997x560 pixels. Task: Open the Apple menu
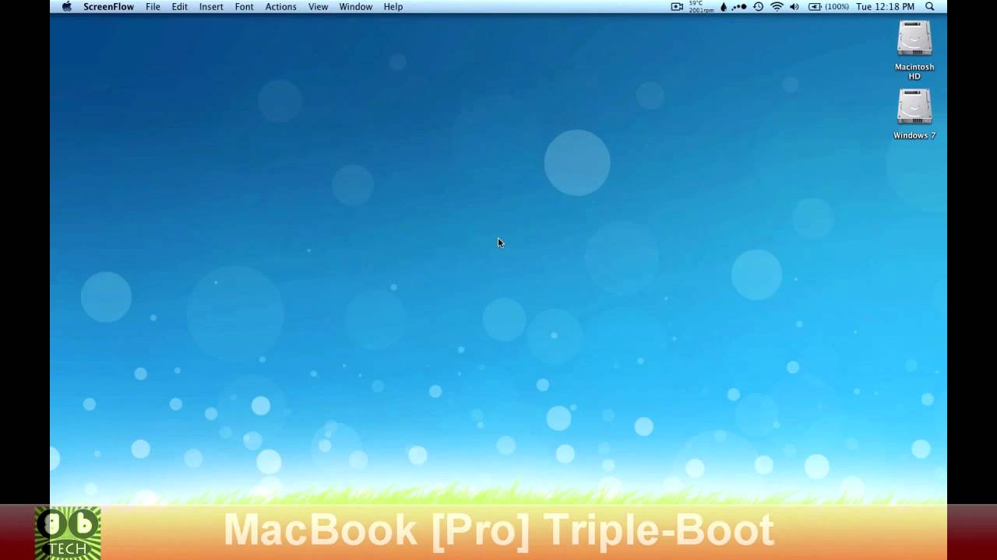click(x=67, y=7)
